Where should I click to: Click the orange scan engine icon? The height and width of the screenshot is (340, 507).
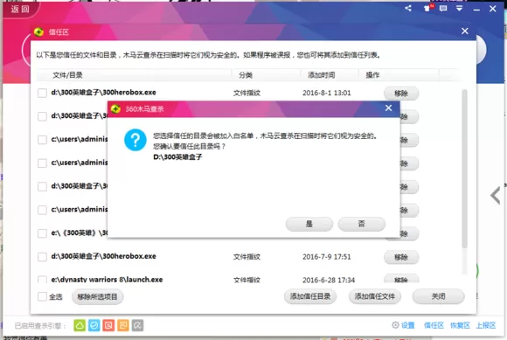tap(123, 325)
